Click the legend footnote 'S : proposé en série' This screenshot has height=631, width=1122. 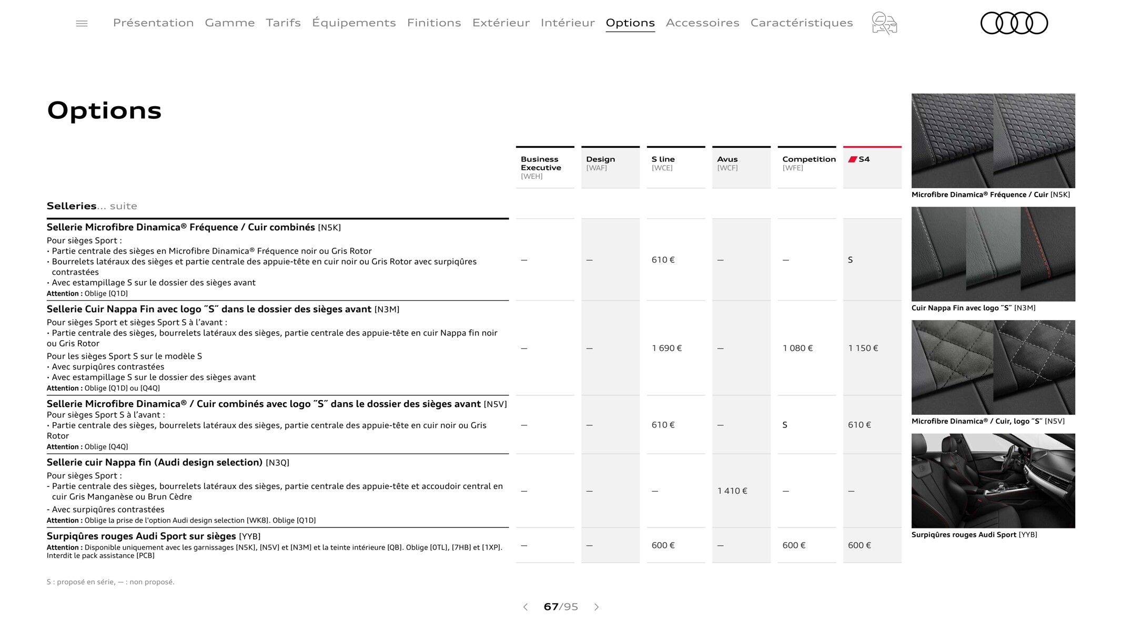click(x=110, y=582)
